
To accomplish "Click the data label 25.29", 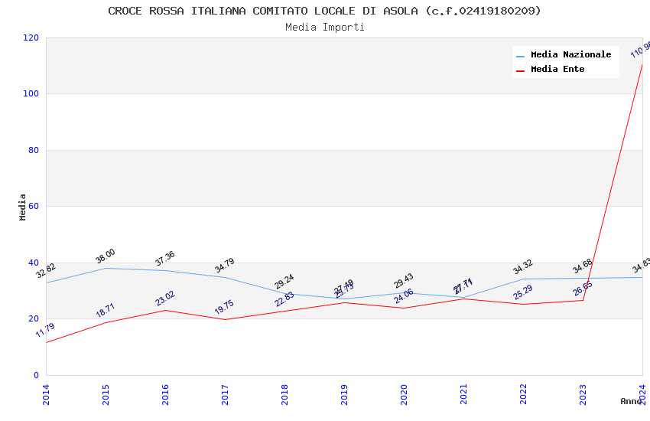I will (523, 292).
